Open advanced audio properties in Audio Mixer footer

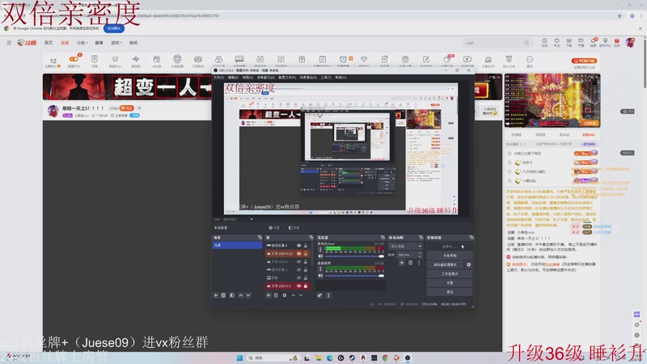pyautogui.click(x=319, y=295)
